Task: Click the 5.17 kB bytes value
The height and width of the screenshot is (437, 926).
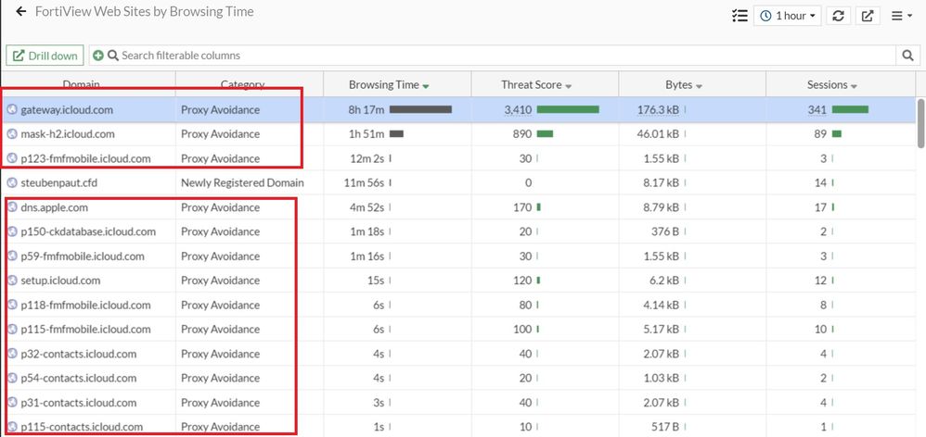Action: [x=661, y=330]
